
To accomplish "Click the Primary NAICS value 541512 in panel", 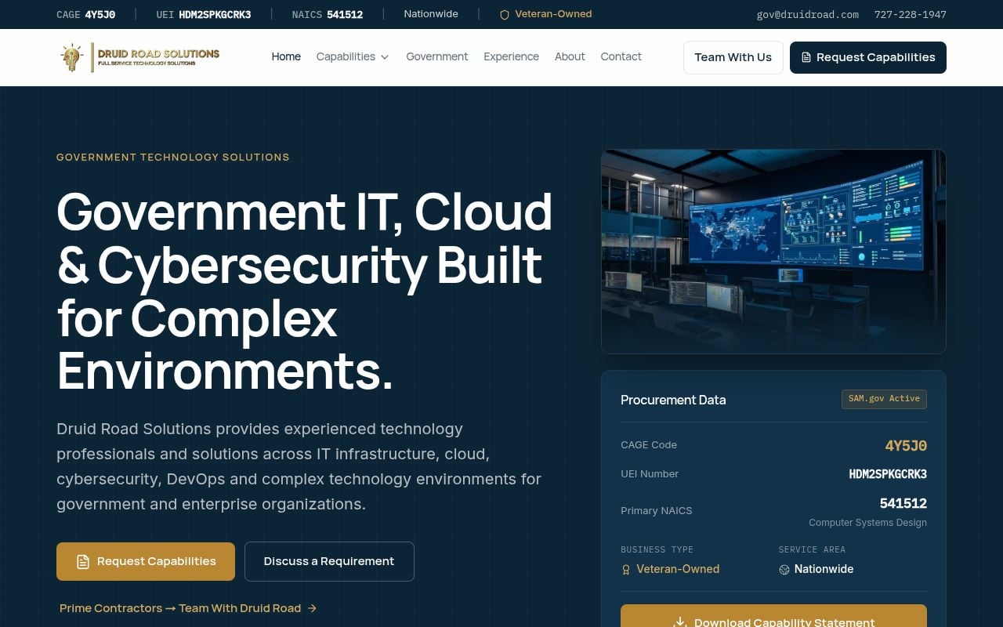I will pyautogui.click(x=903, y=503).
